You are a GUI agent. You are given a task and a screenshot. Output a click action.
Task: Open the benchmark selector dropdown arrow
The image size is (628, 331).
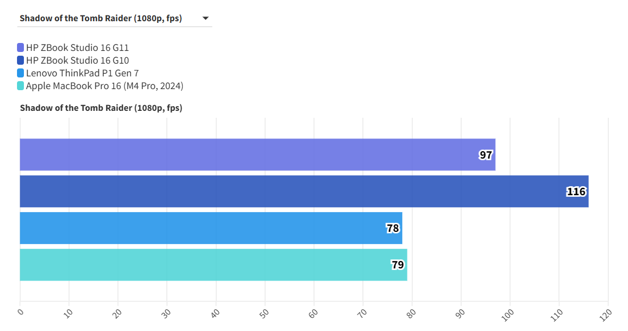click(206, 19)
